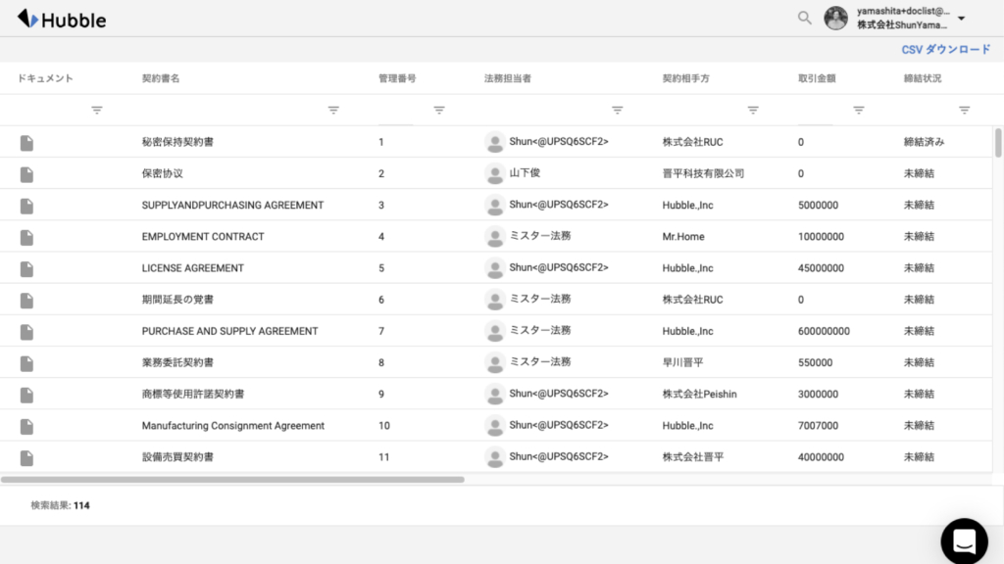Screen dimensions: 1004x564
Task: Sort by 締結状況 column header
Action: point(922,78)
